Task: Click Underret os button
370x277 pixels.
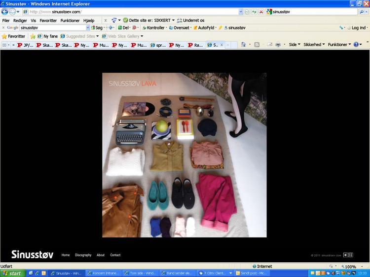Action: pos(190,21)
